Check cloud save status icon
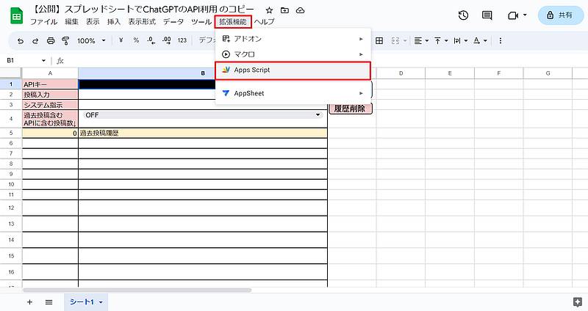 point(300,10)
